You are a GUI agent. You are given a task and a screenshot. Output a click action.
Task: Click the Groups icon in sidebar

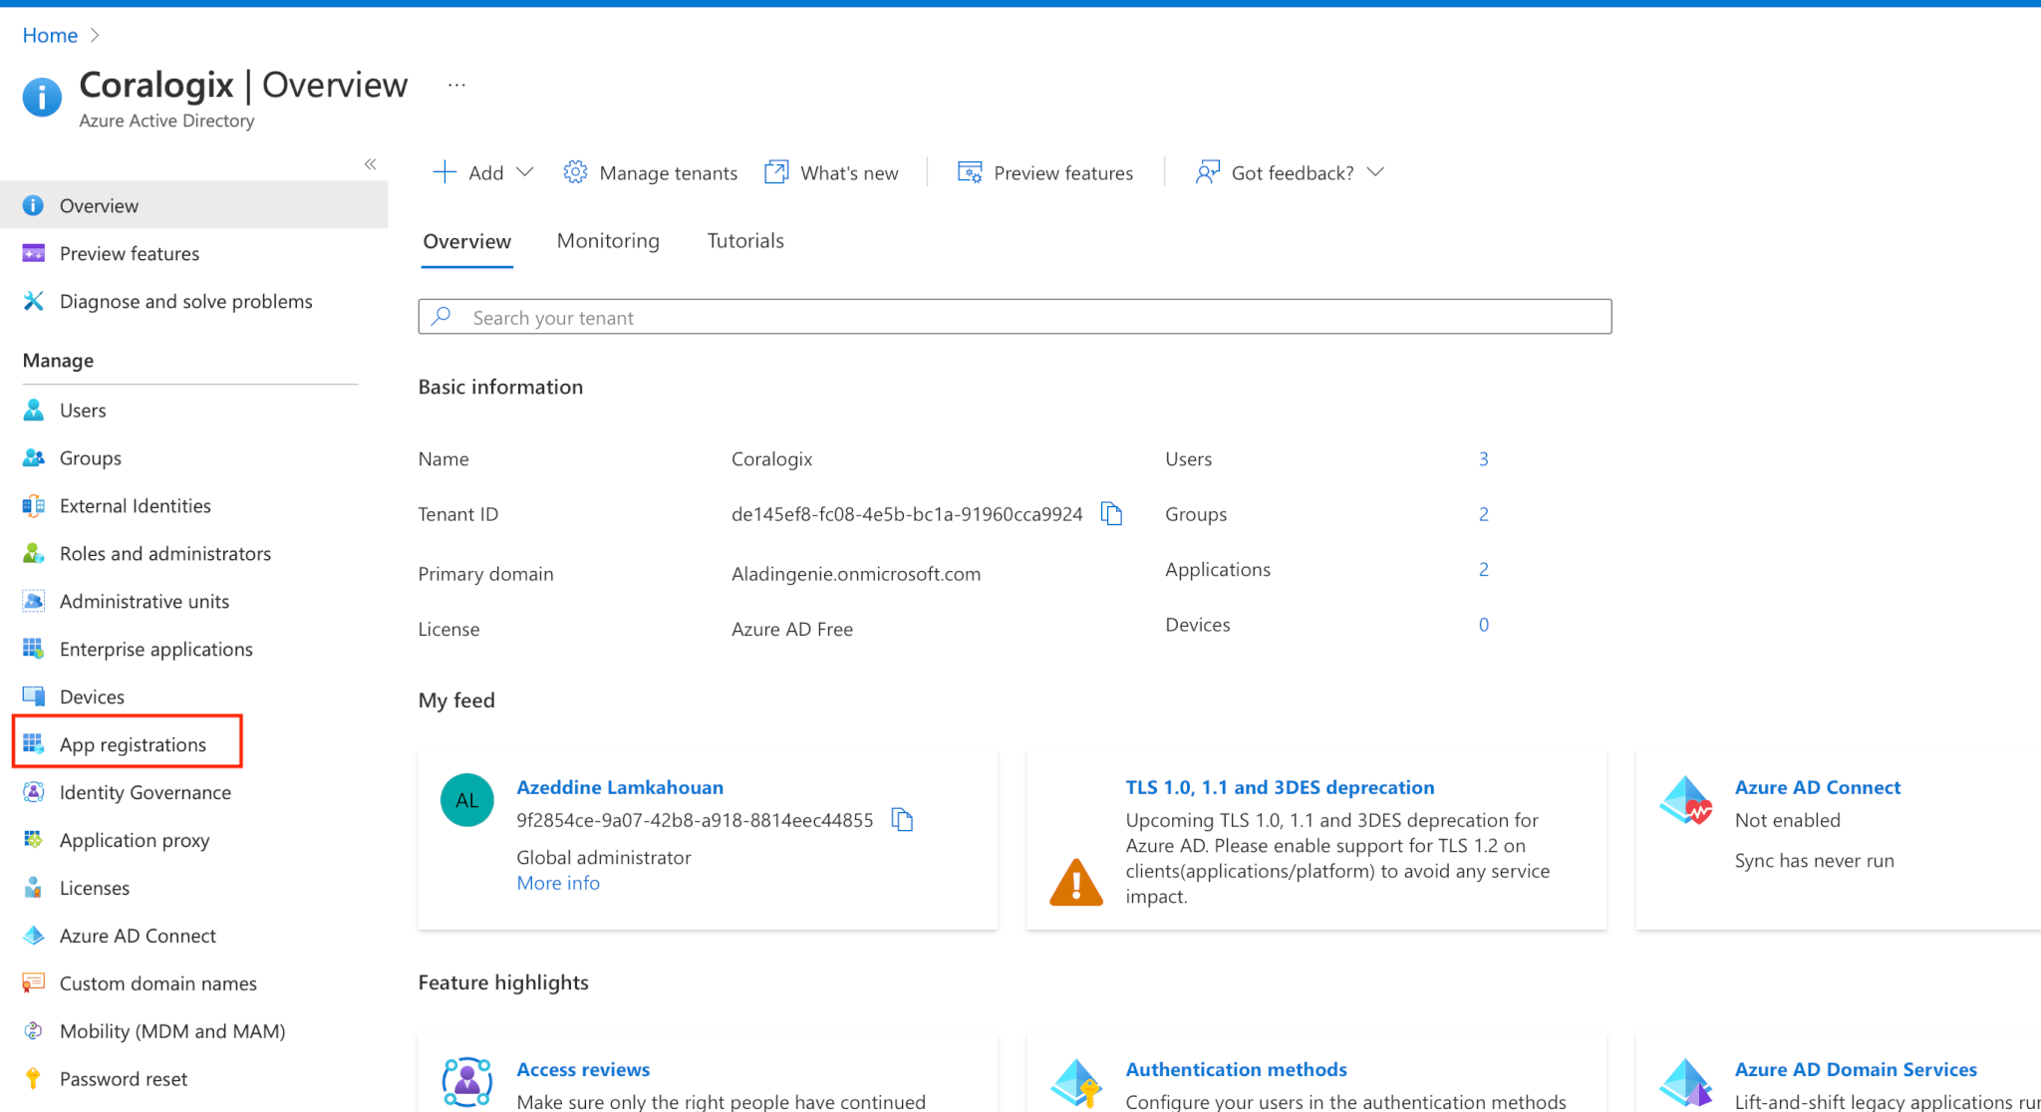pos(33,457)
